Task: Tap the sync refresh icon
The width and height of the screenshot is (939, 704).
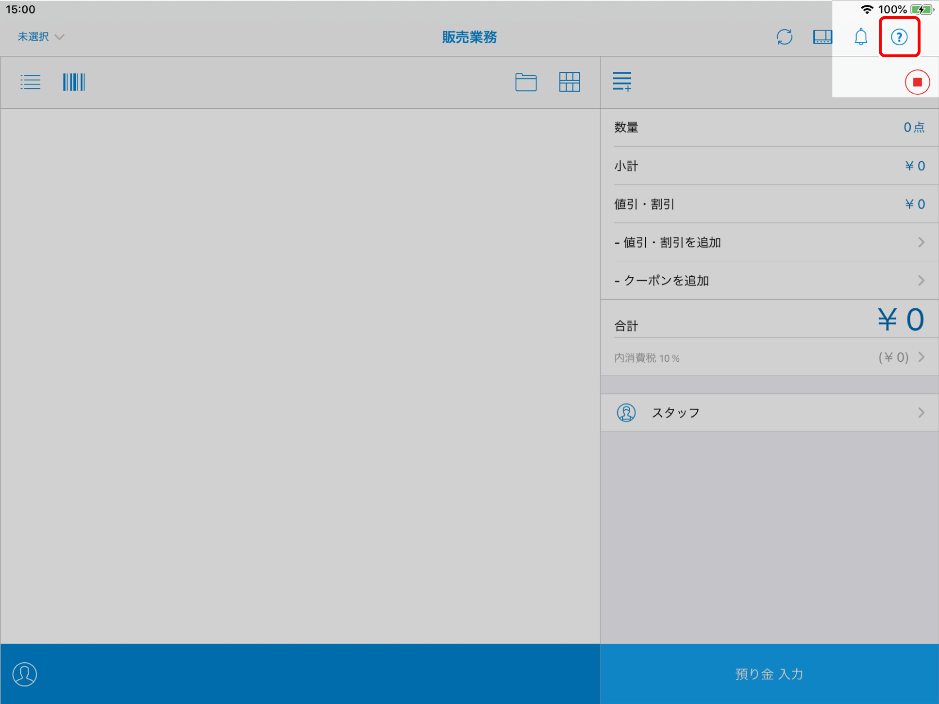Action: tap(784, 37)
